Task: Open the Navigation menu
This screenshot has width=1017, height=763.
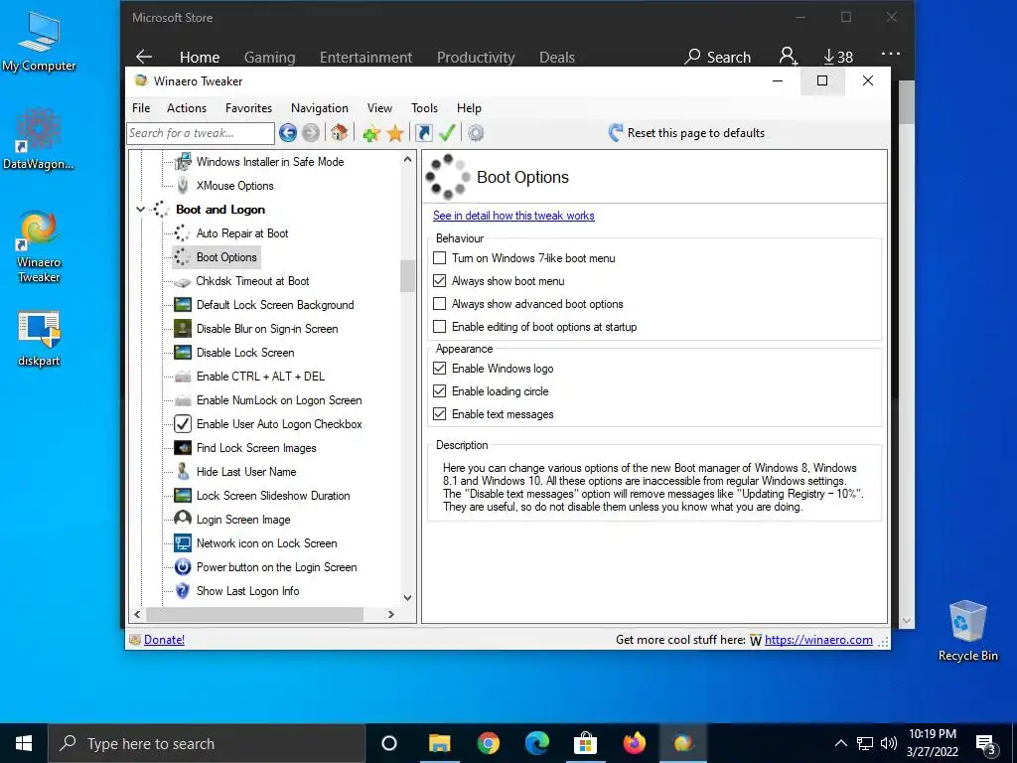Action: [319, 108]
